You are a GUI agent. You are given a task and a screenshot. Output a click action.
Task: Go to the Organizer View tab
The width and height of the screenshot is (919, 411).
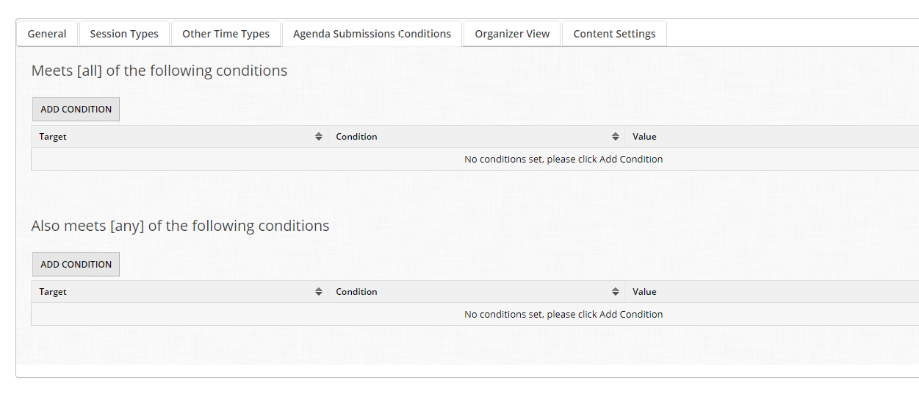point(512,34)
